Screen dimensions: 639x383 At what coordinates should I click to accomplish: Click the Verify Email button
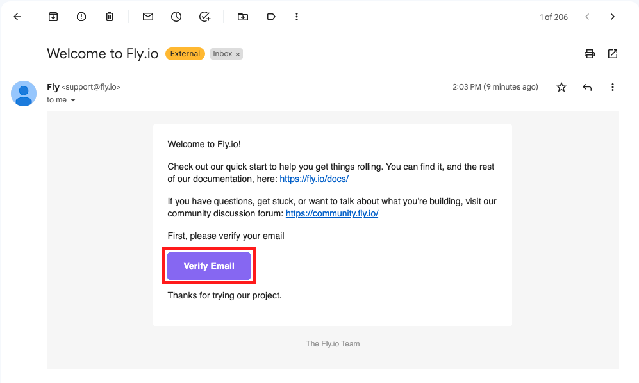[x=209, y=266]
